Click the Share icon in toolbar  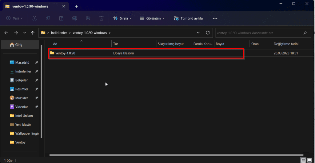coord(88,18)
